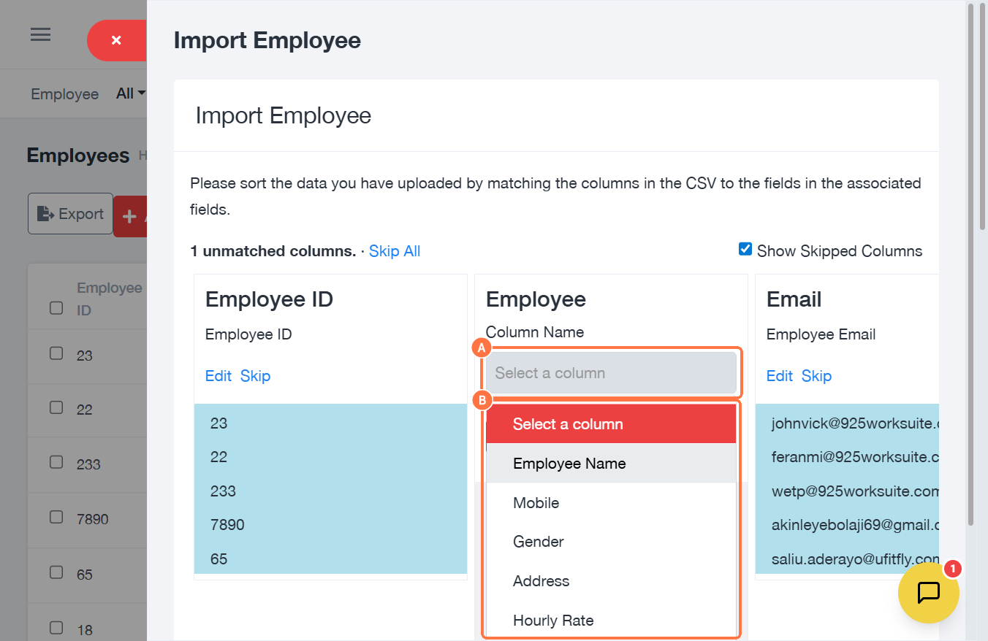Click the vertical scrollbar on the right
988x641 pixels.
pyautogui.click(x=970, y=263)
